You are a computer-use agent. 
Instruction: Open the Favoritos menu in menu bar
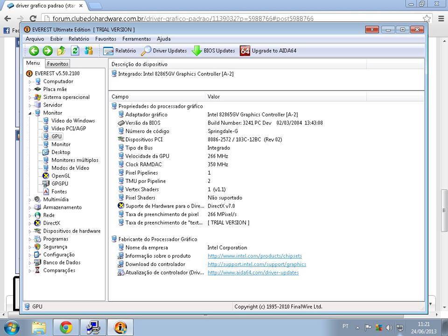(106, 39)
